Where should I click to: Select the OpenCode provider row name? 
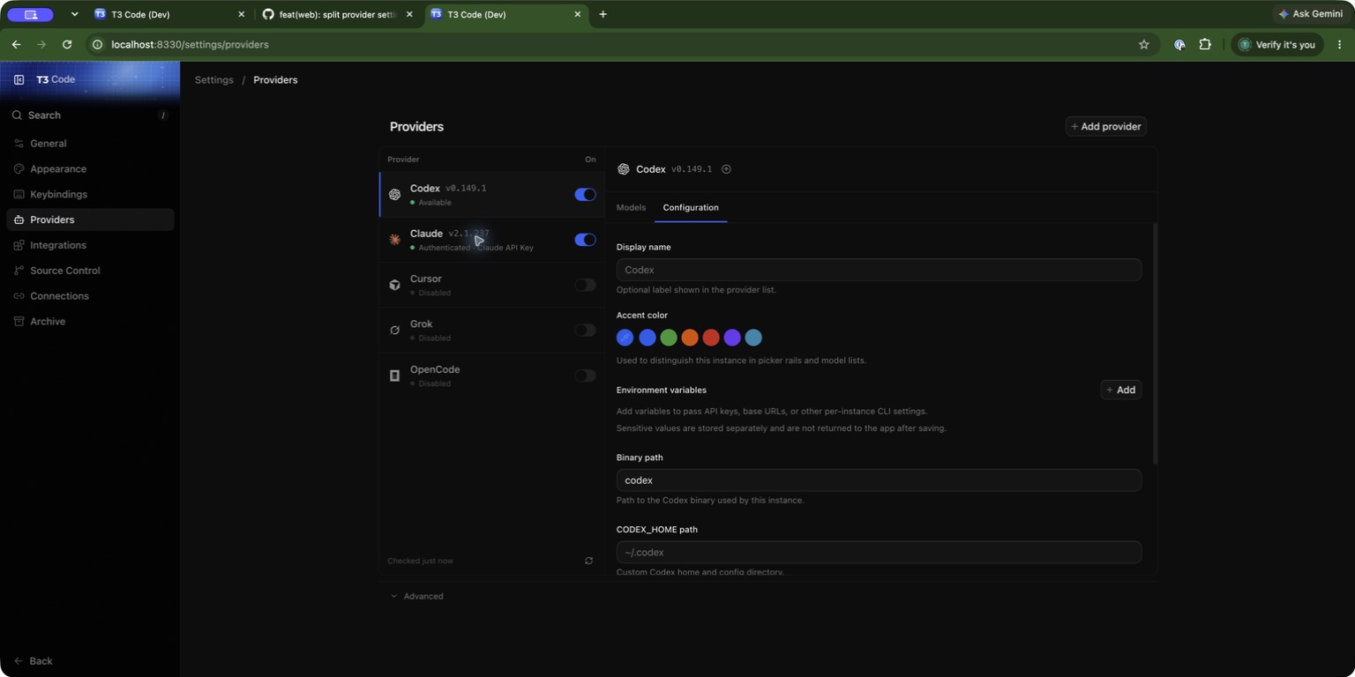click(x=435, y=369)
